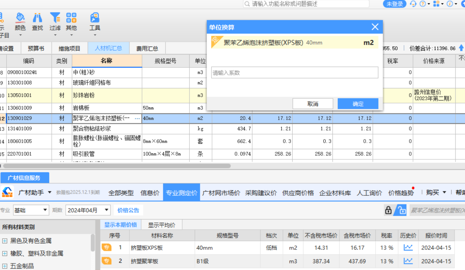
Task: Open the 工具 tools button
Action: pyautogui.click(x=95, y=22)
